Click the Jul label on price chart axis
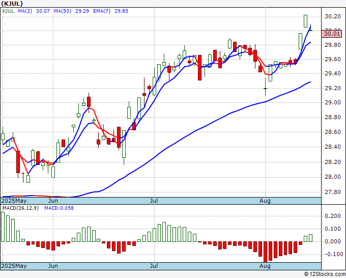Image resolution: width=346 pixels, height=278 pixels. point(154,201)
